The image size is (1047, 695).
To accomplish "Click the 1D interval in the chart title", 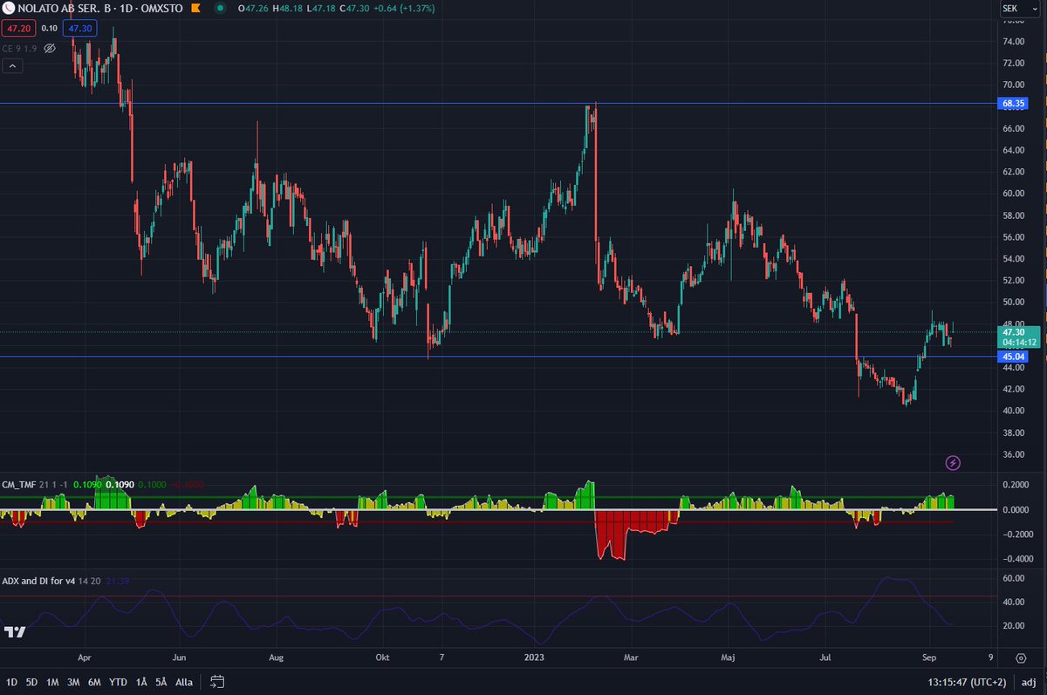I will 127,9.
